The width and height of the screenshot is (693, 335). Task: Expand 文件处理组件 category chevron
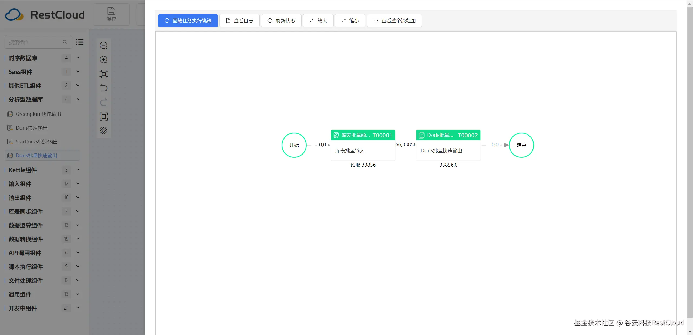pyautogui.click(x=78, y=280)
